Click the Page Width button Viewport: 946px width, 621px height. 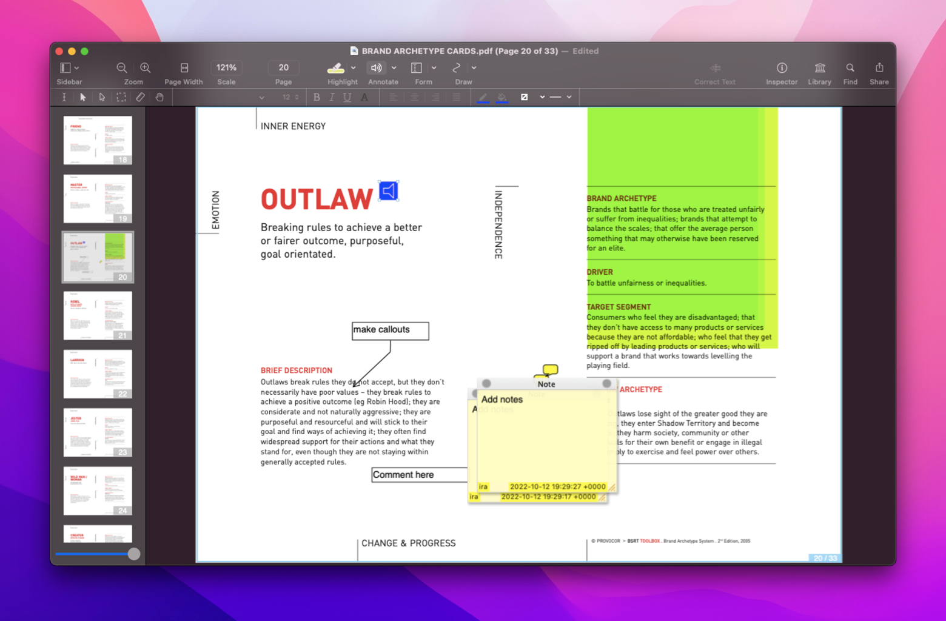coord(184,68)
